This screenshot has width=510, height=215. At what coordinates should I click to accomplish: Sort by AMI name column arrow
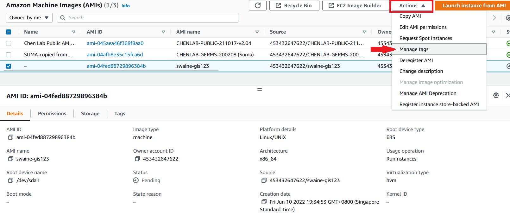257,32
